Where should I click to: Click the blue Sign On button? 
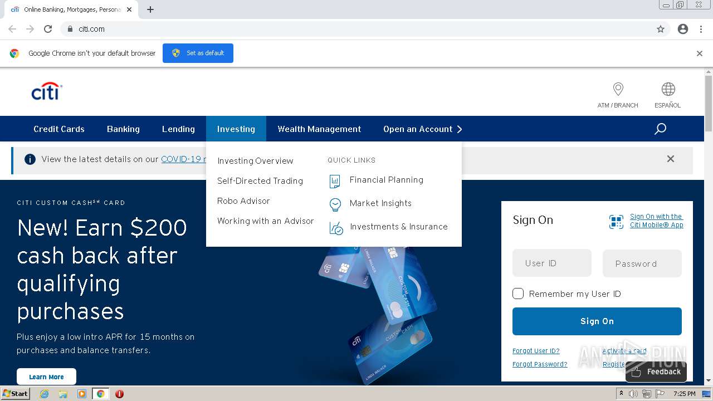point(597,321)
